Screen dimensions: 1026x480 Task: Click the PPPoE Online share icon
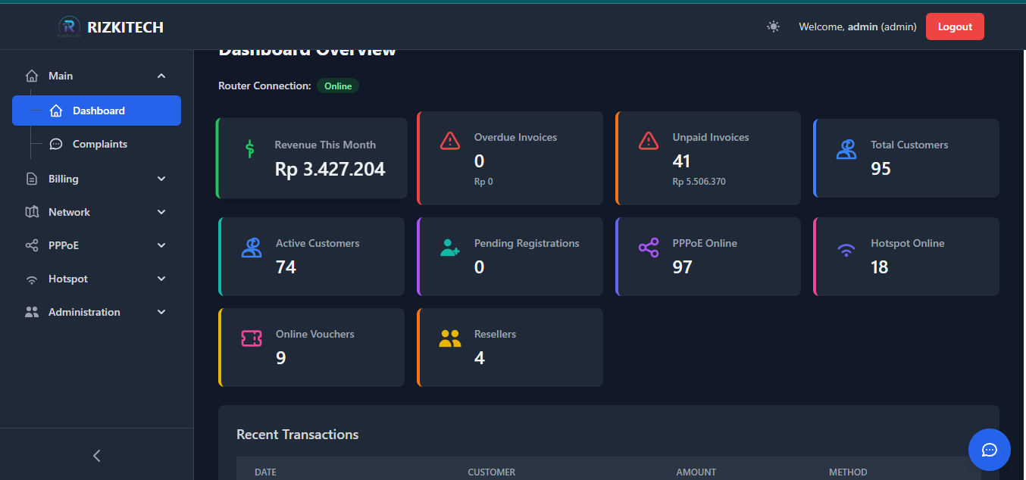pyautogui.click(x=649, y=247)
